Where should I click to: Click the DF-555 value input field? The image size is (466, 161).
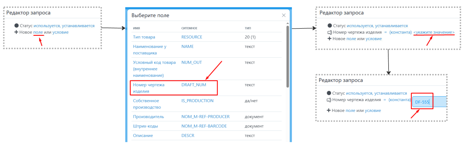pos(429,102)
